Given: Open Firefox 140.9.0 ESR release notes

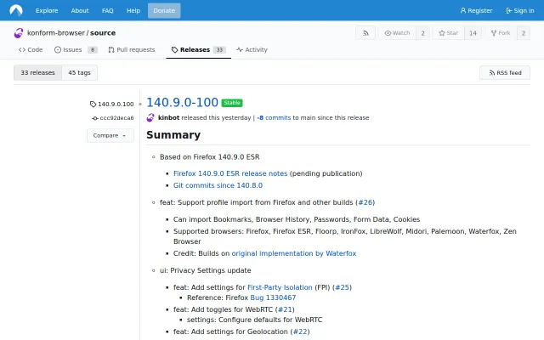Looking at the screenshot, I should pos(230,173).
